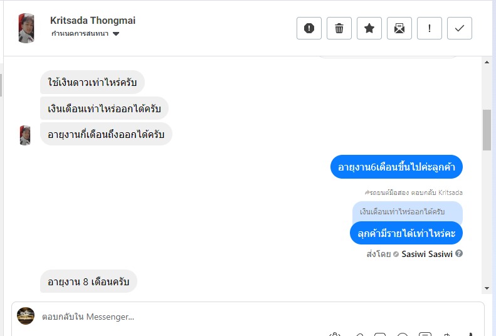Click message 'อายุงาน6เดือนขึ้นไปค่ะลูกค้า'

click(396, 167)
